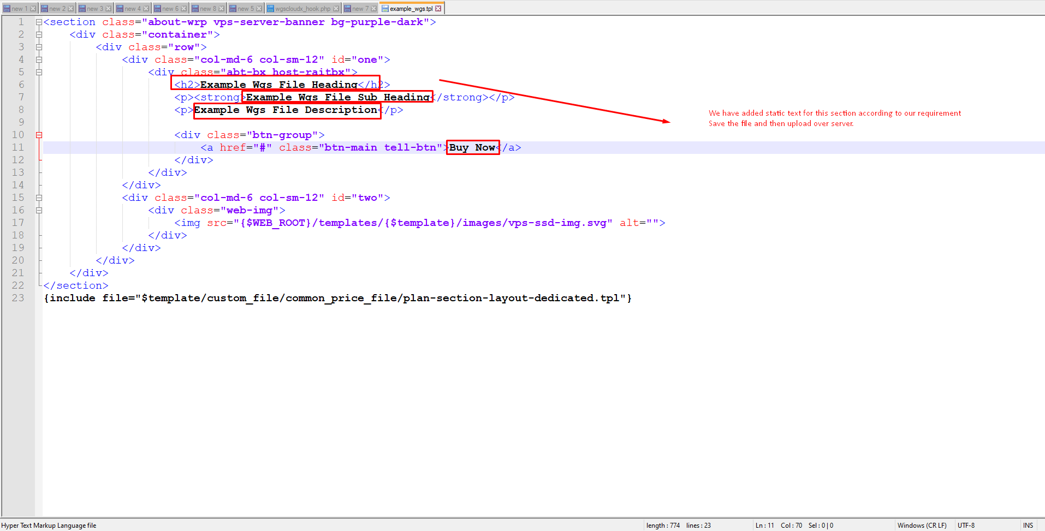The width and height of the screenshot is (1045, 531).
Task: Close the new 7 tab
Action: [373, 9]
